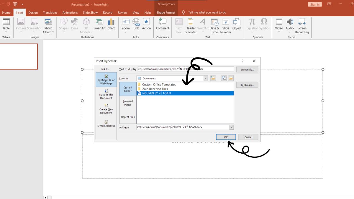Show Recent Files list
Image resolution: width=354 pixels, height=199 pixels.
(128, 117)
